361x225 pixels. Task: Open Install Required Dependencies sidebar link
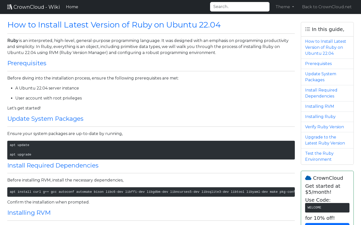coord(321,93)
